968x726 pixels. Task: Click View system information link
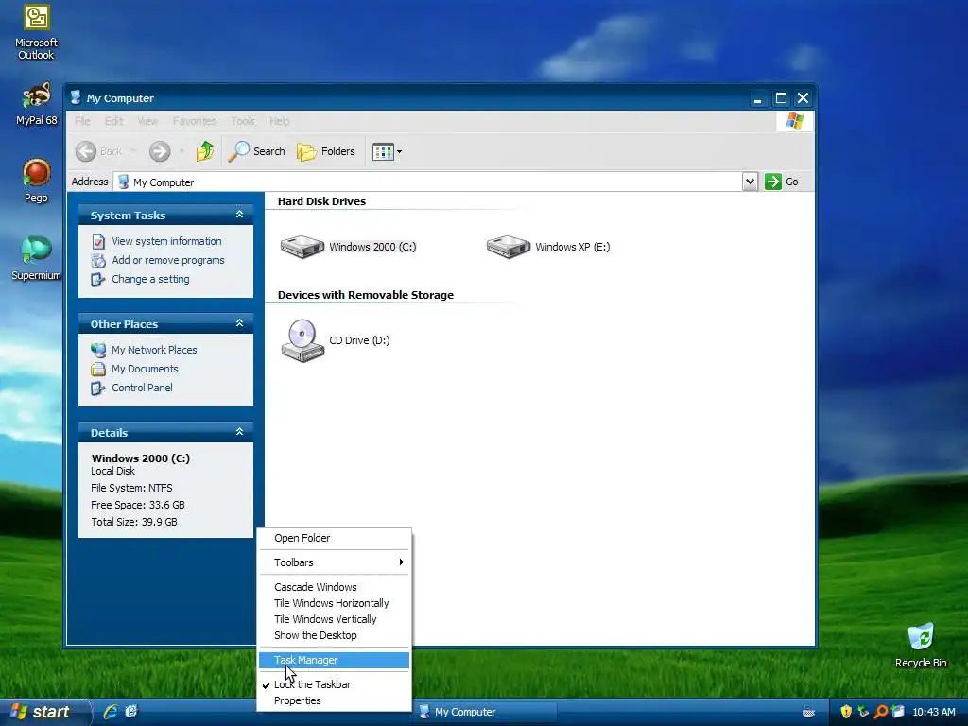[x=166, y=241]
